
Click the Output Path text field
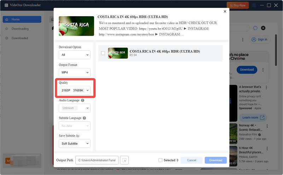[97, 160]
